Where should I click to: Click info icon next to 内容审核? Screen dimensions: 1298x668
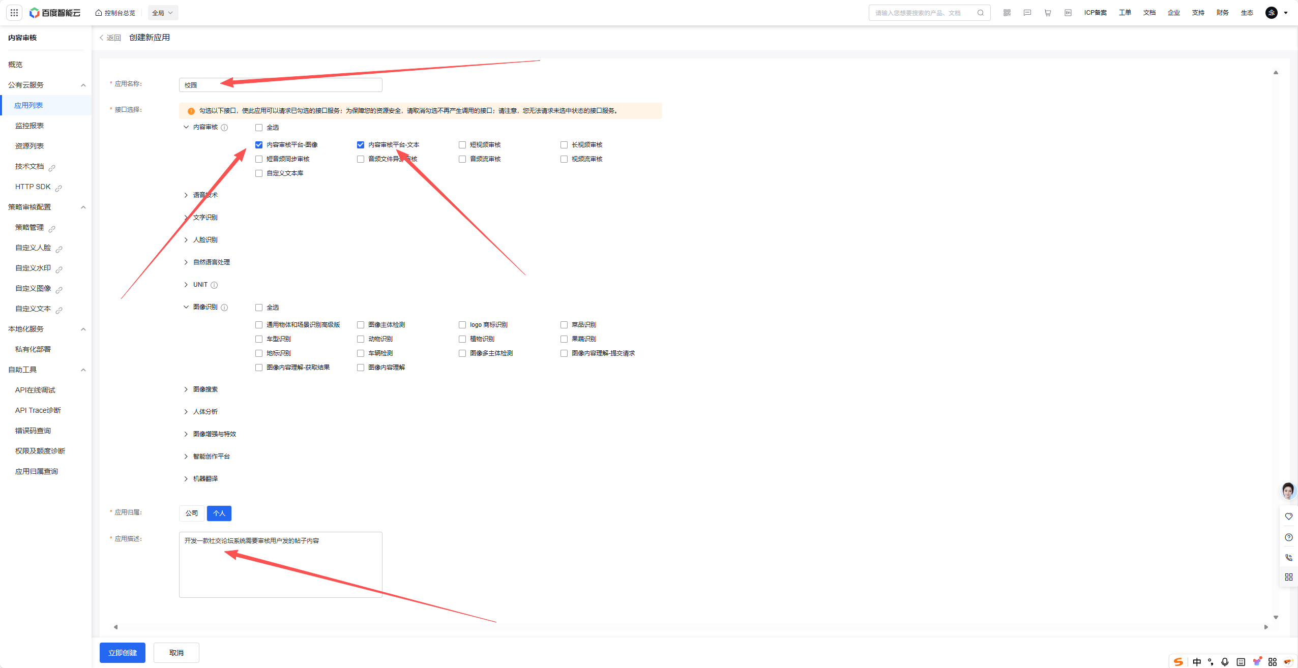(x=224, y=128)
